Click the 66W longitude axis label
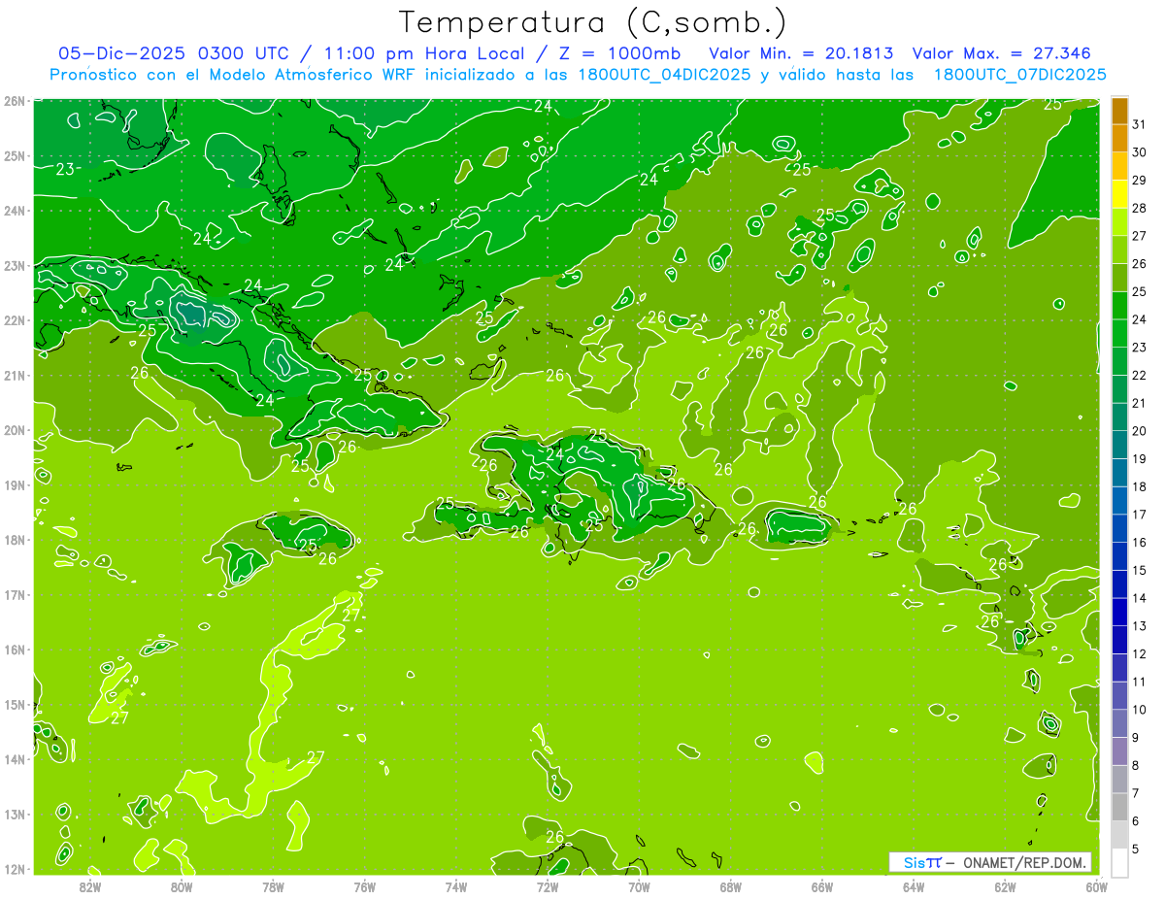 822,886
